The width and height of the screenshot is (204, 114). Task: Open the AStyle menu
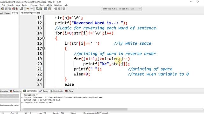pos(49,5)
